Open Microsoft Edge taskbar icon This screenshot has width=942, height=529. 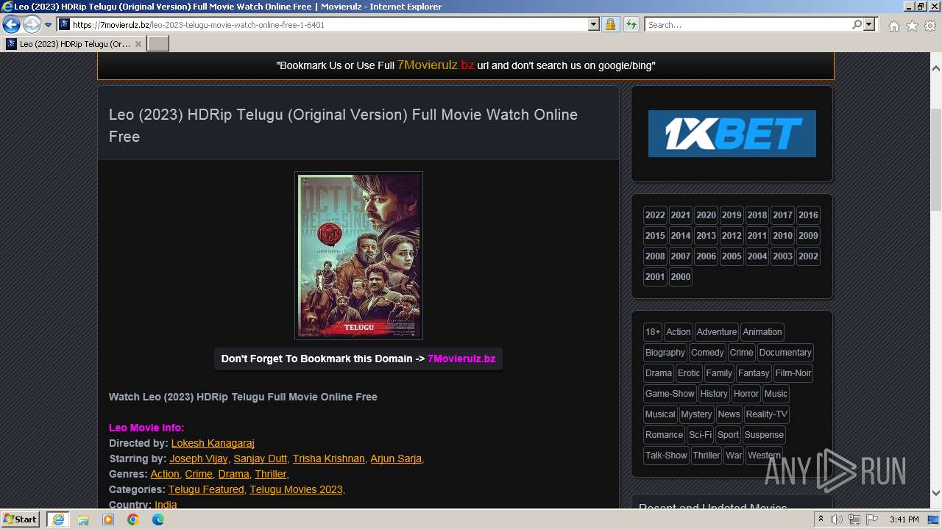[x=158, y=519]
